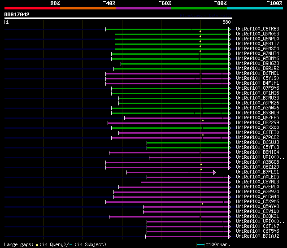Click the UniRef100_B8MIQ4 label
This screenshot has height=248, width=287.
(257, 152)
